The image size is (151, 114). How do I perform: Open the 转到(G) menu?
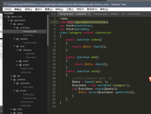click(59, 9)
